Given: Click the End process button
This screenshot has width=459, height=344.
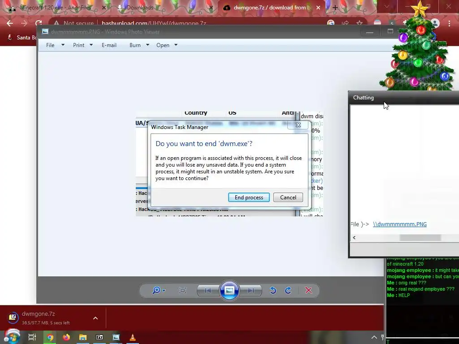Looking at the screenshot, I should click(249, 197).
